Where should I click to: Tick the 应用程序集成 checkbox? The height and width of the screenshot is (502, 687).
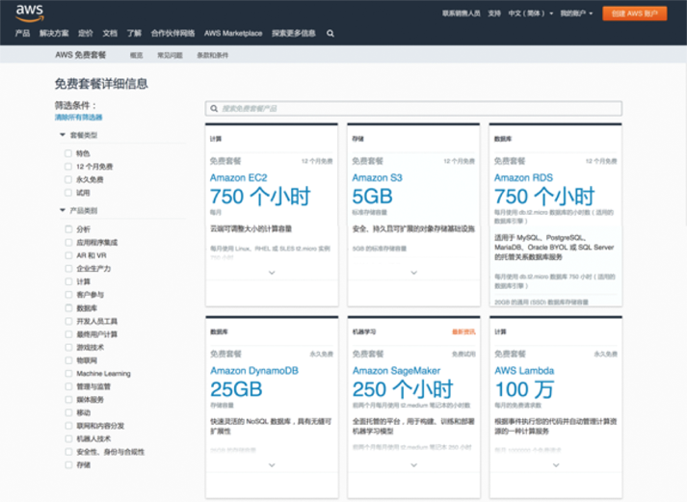68,242
